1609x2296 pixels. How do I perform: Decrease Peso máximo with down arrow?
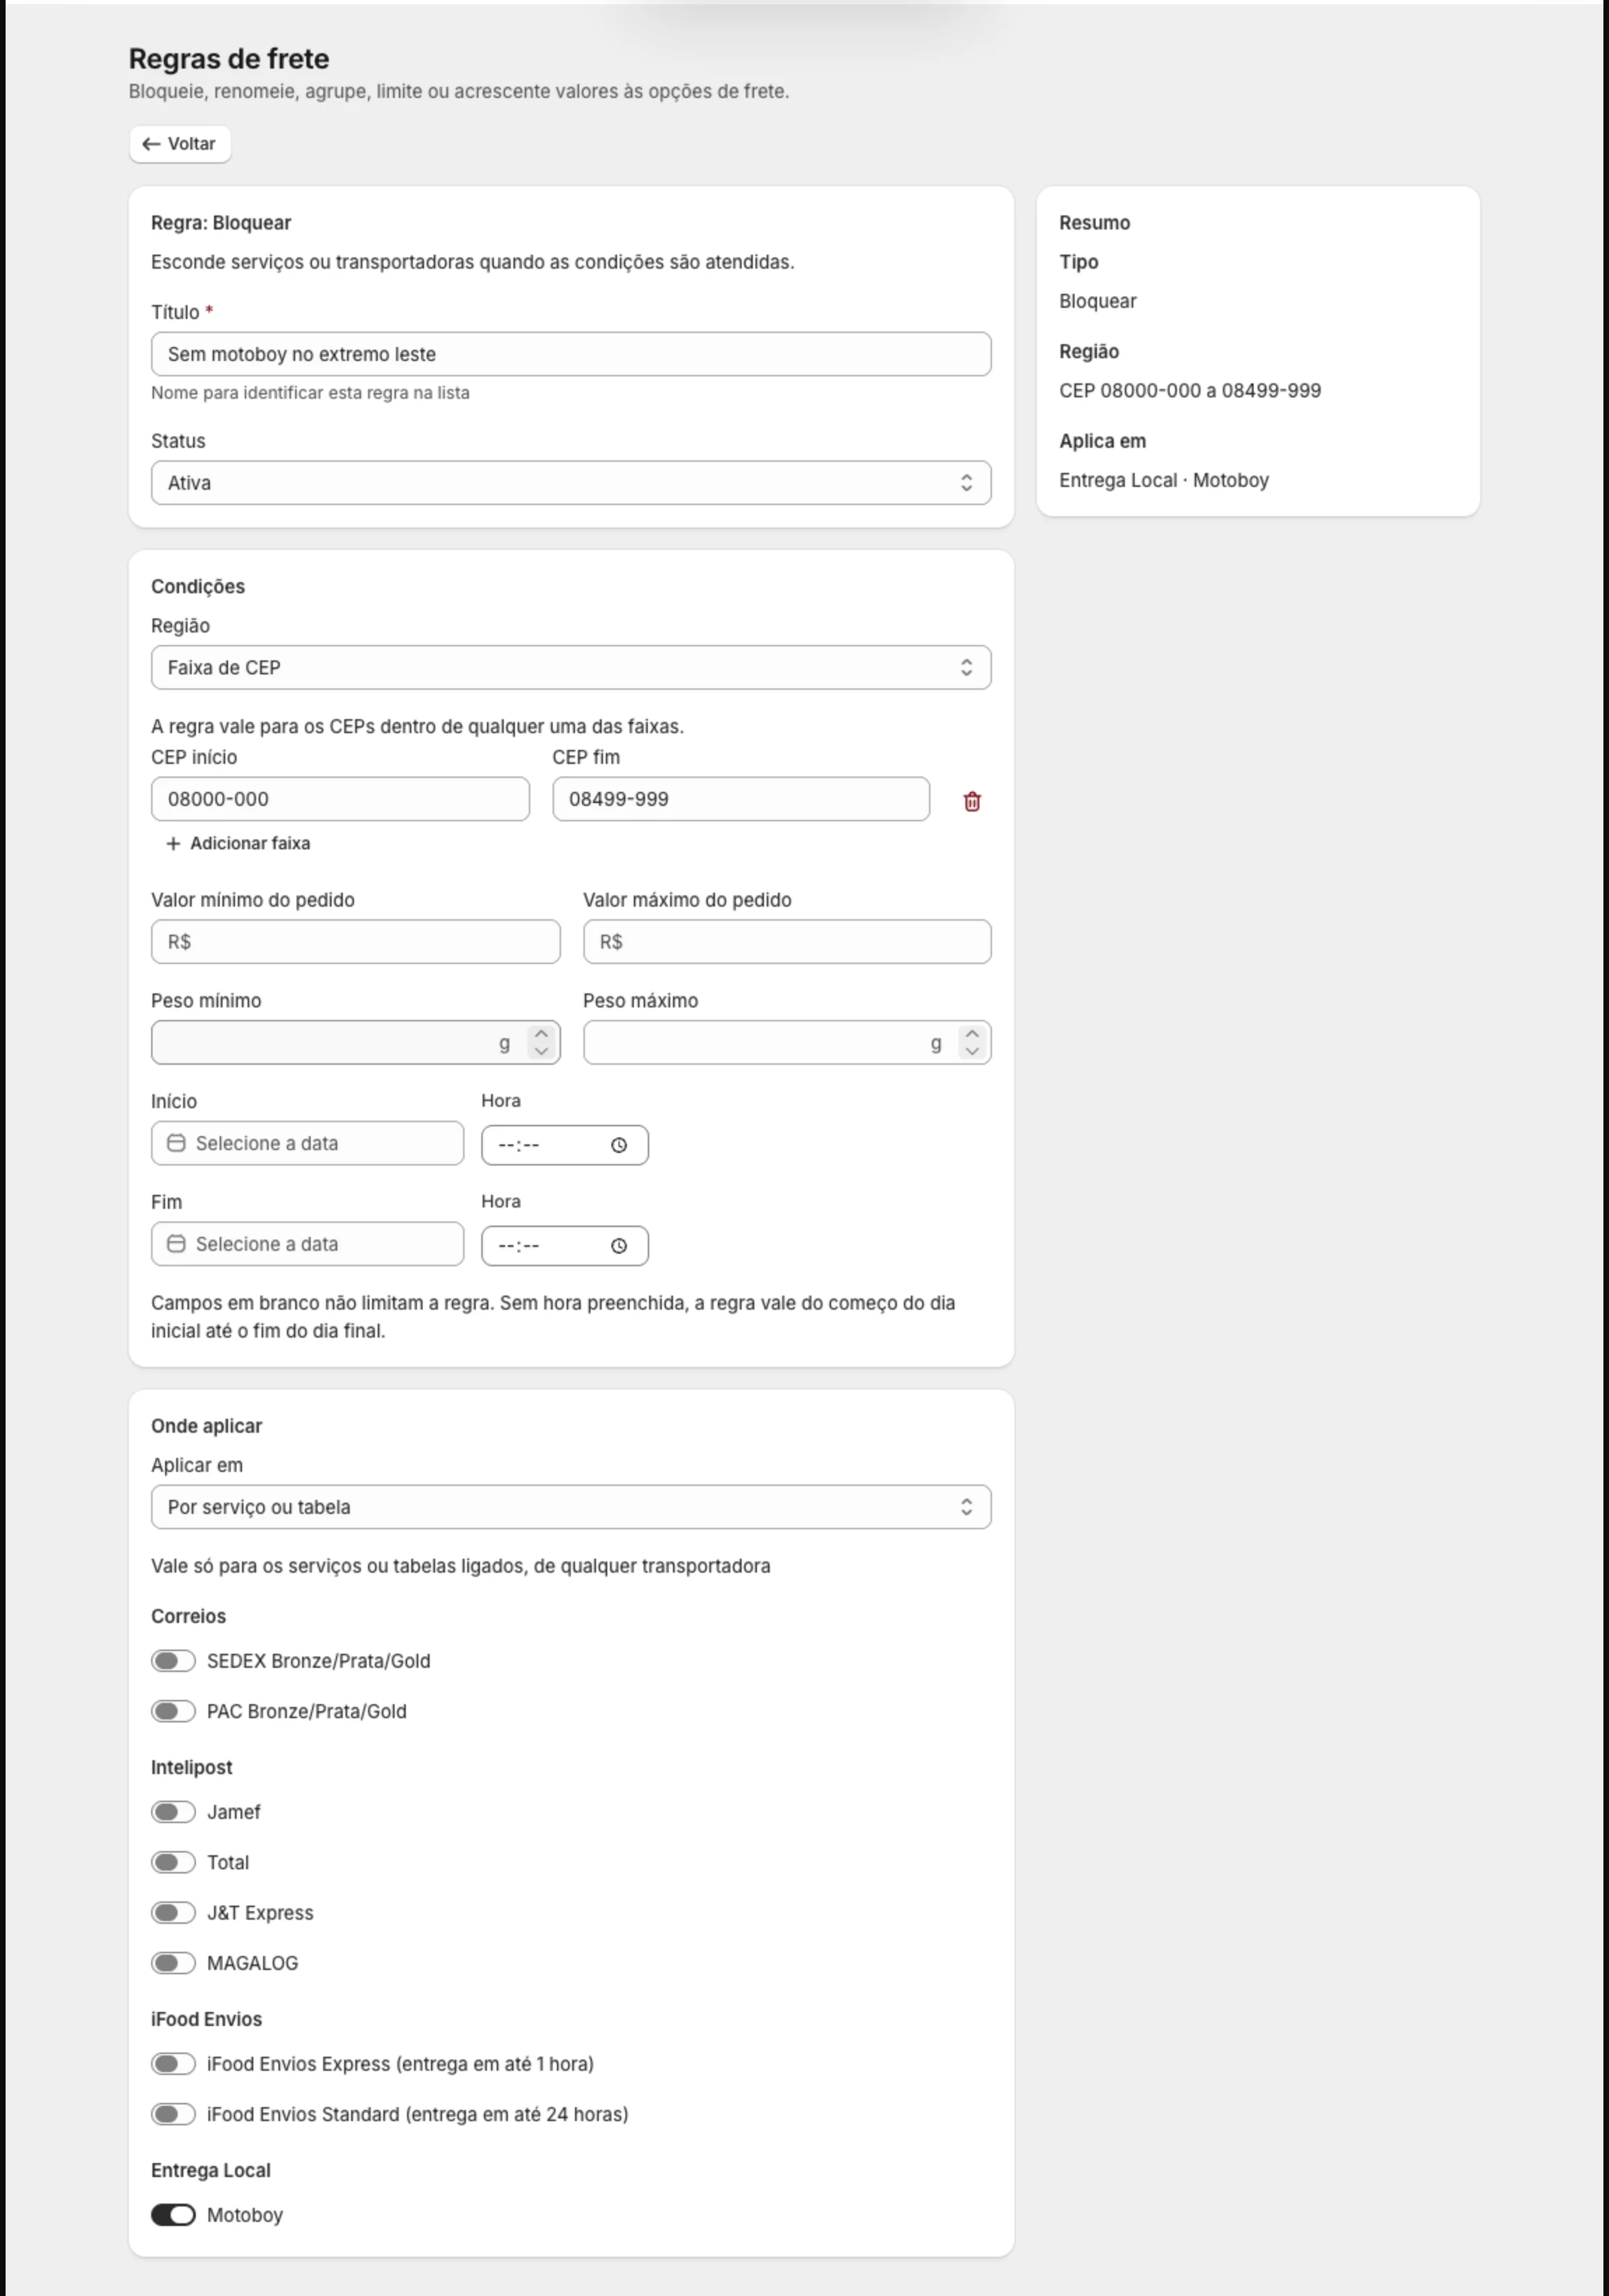[x=972, y=1052]
